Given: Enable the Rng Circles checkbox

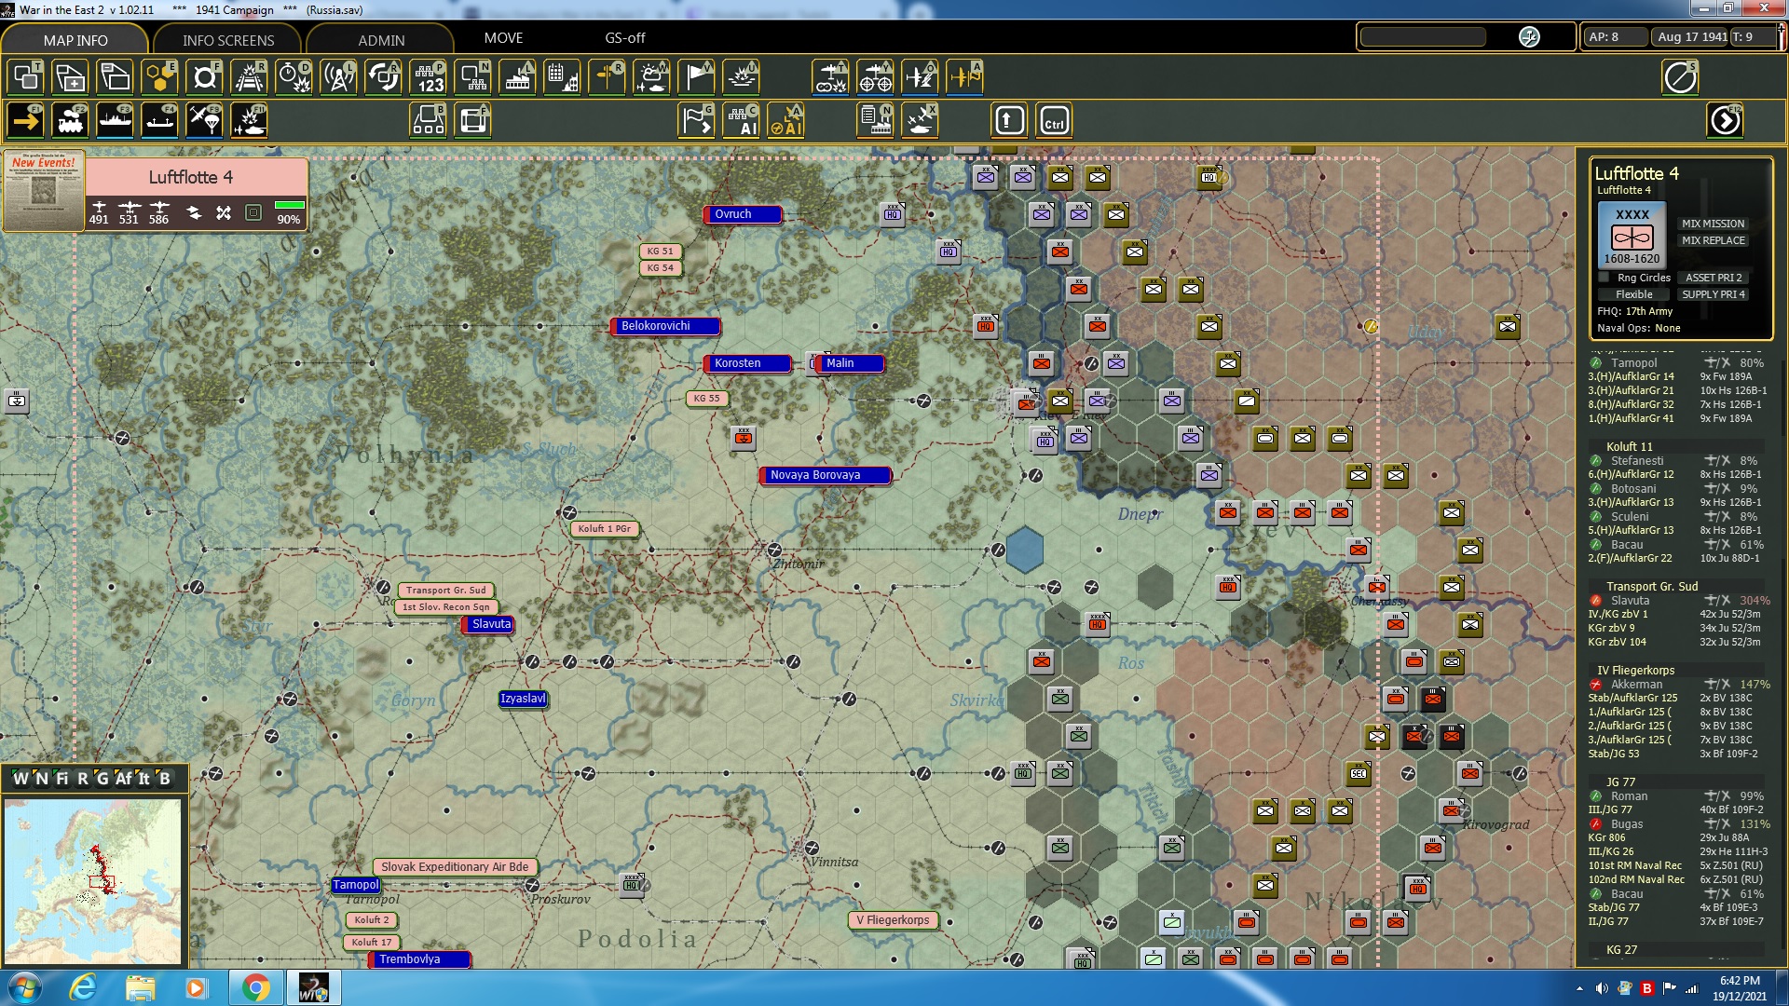Looking at the screenshot, I should click(1604, 278).
